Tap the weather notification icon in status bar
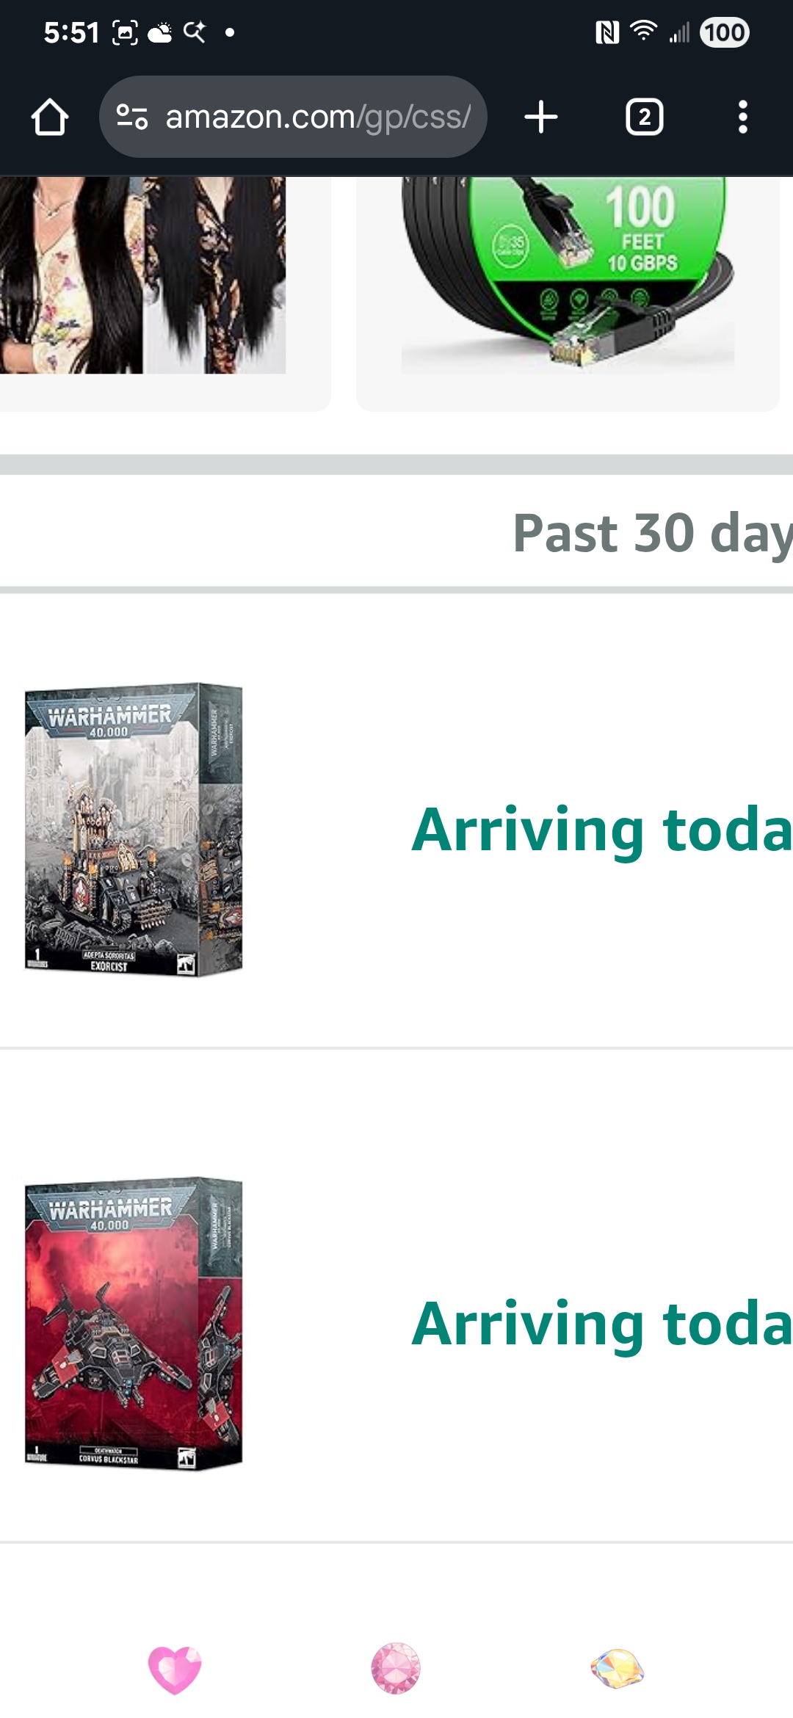 pos(160,32)
